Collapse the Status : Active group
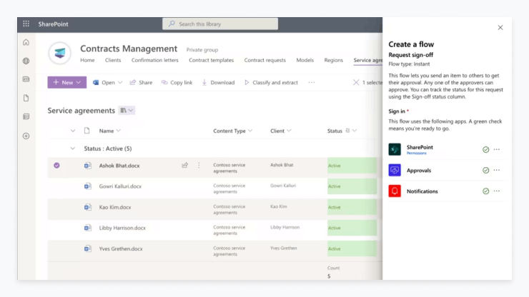The image size is (529, 297). [72, 148]
